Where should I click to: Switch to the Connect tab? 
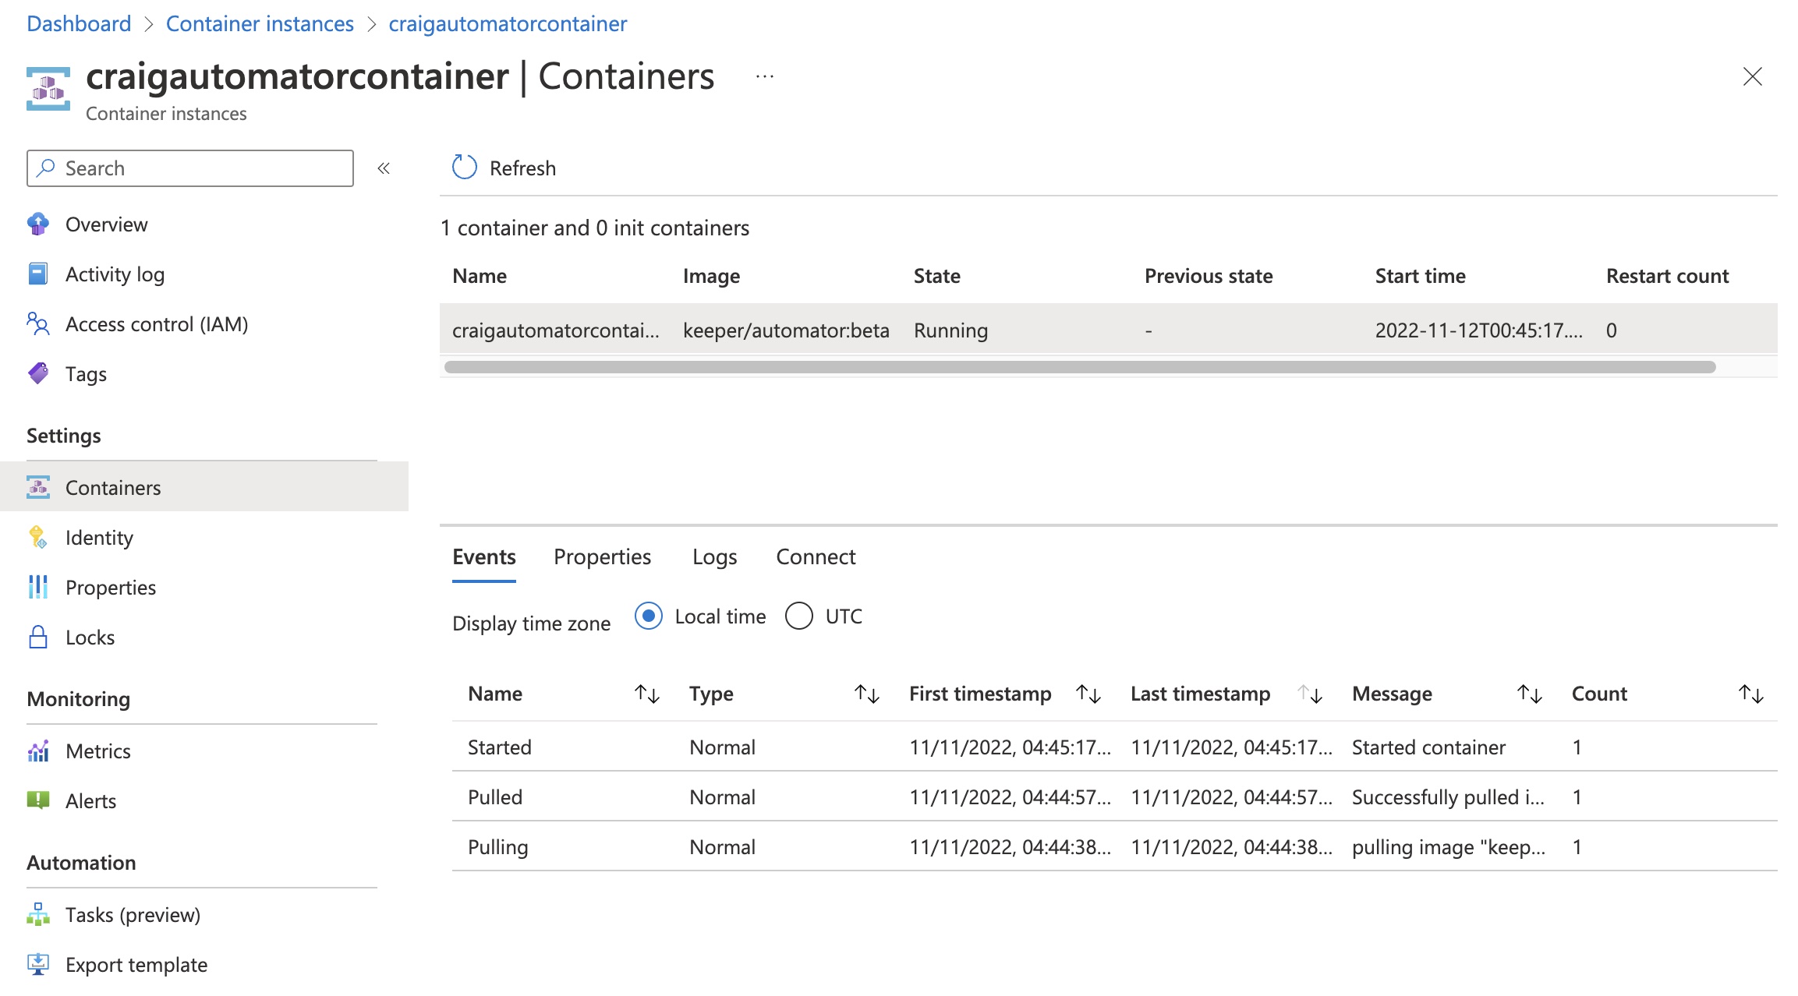coord(816,557)
